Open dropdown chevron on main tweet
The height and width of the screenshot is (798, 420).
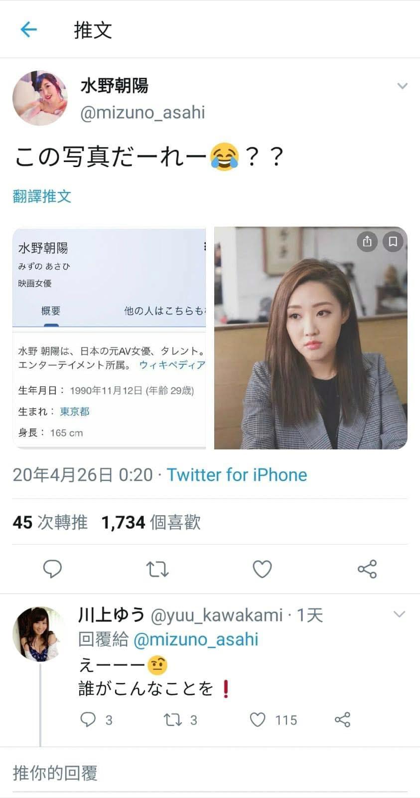pyautogui.click(x=403, y=86)
